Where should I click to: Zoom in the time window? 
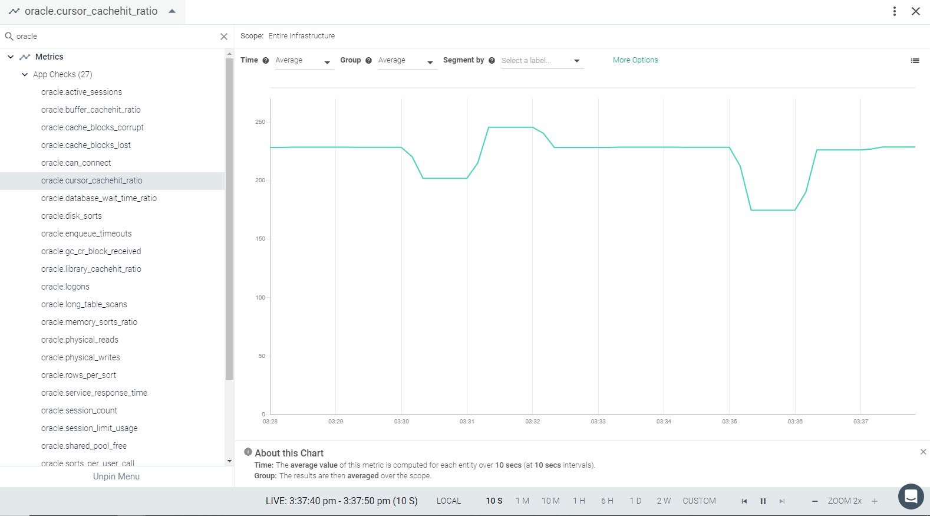pyautogui.click(x=875, y=501)
